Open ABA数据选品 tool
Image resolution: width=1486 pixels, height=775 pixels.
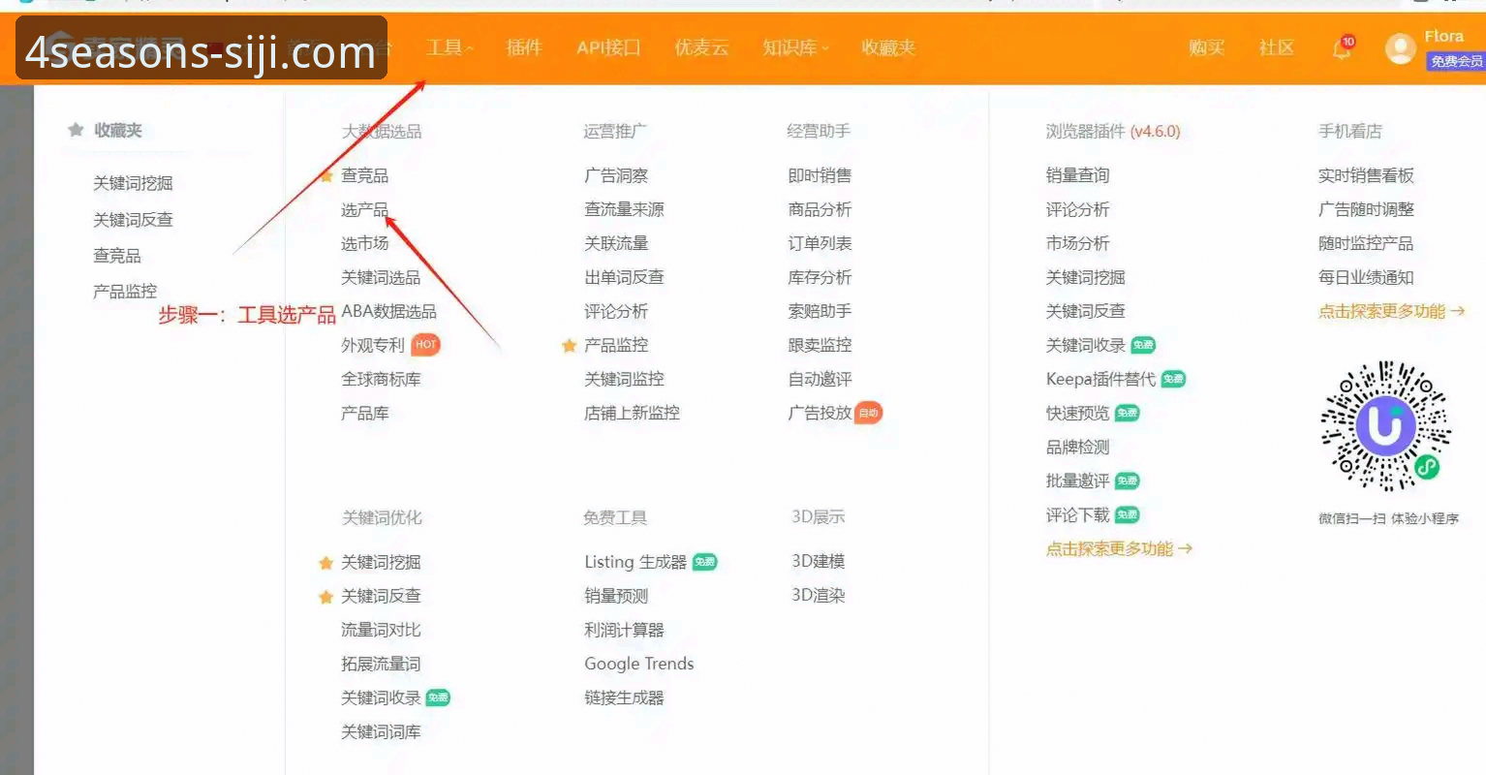(x=388, y=311)
